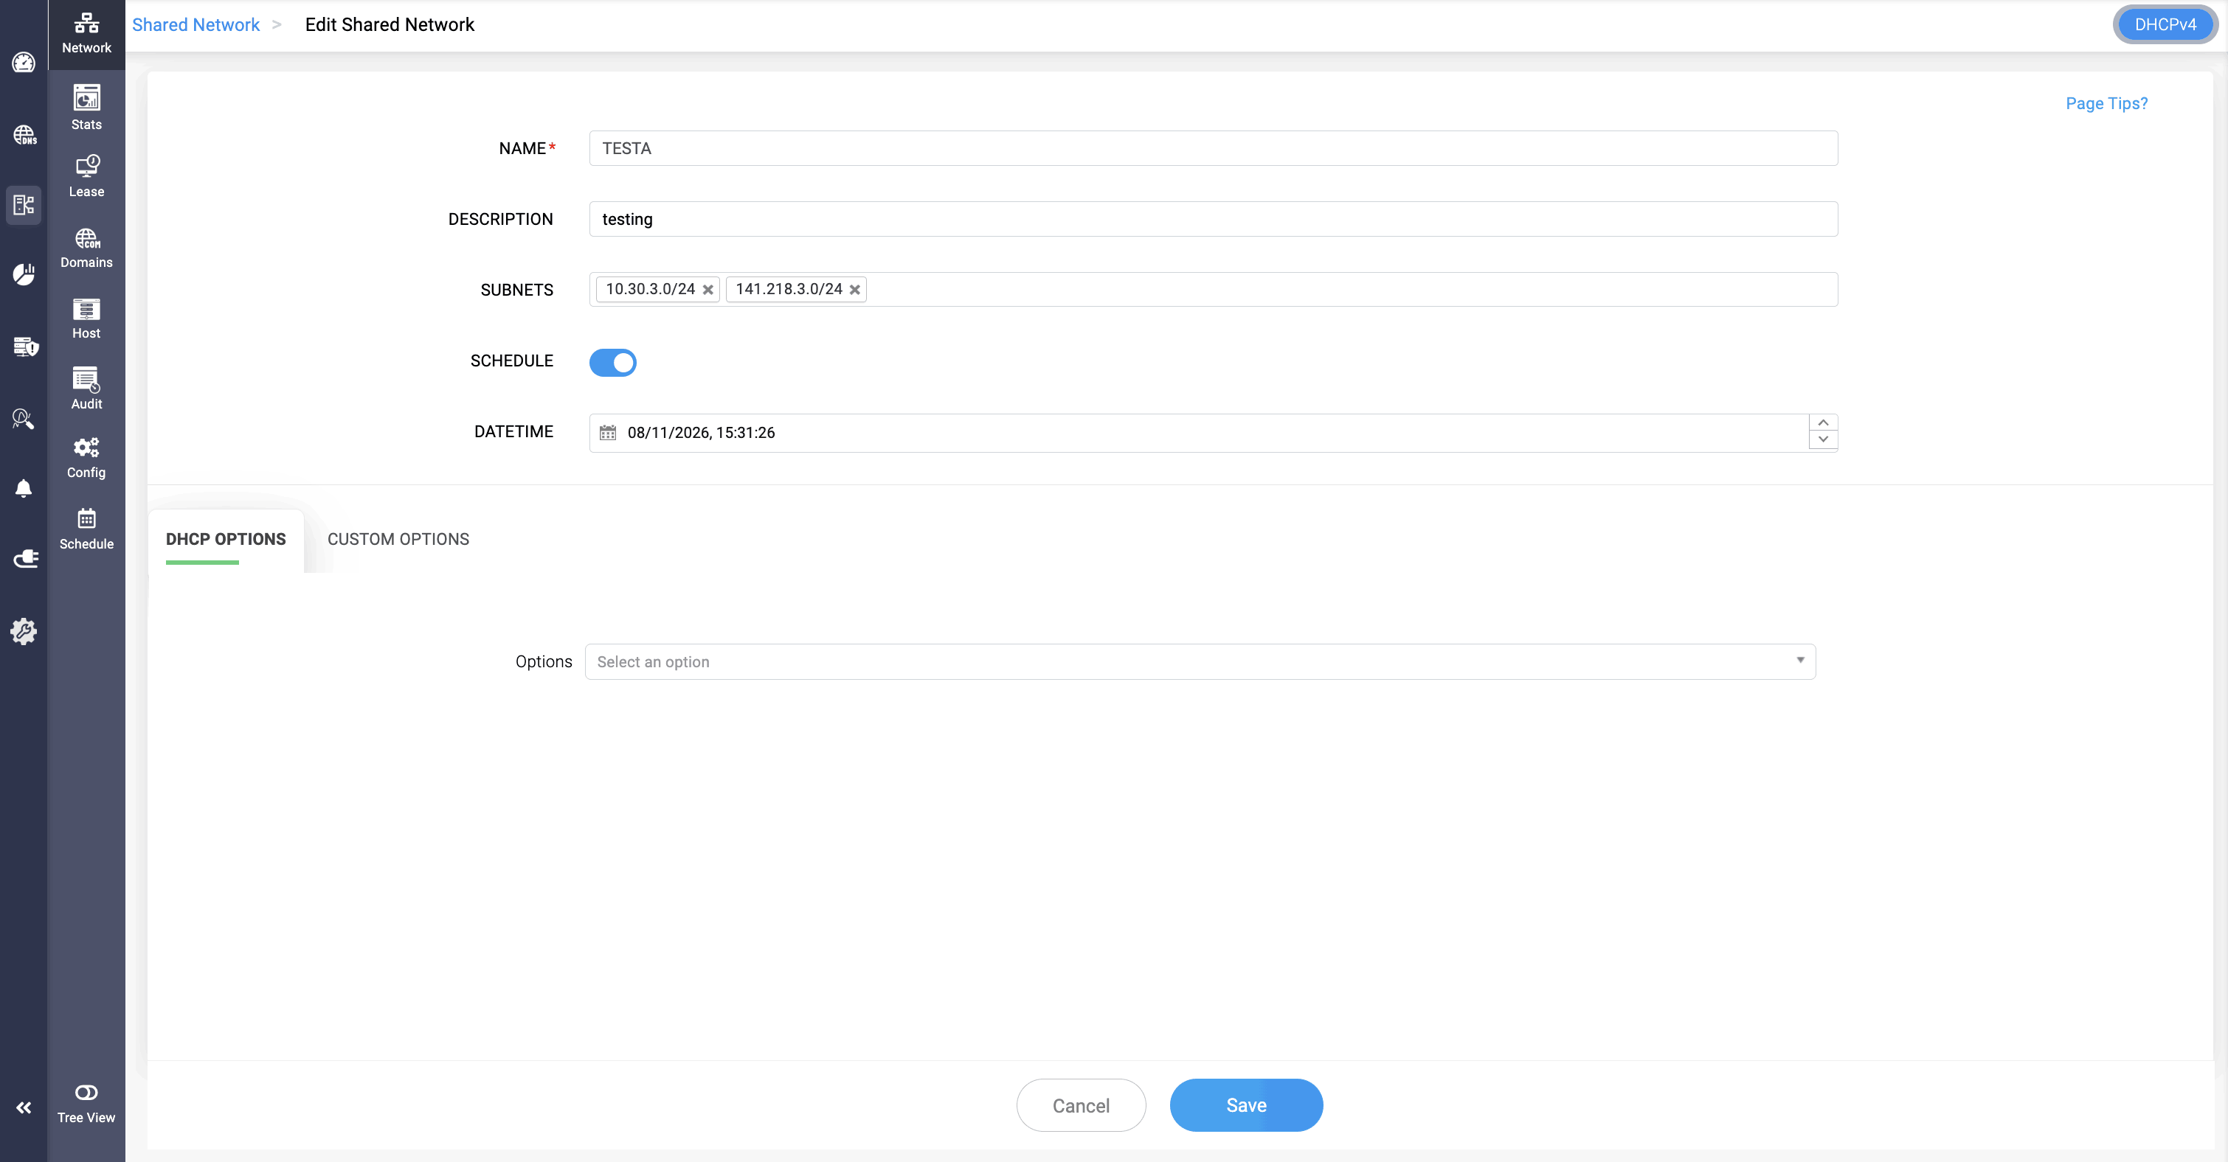Open the Network menu item

pyautogui.click(x=86, y=34)
